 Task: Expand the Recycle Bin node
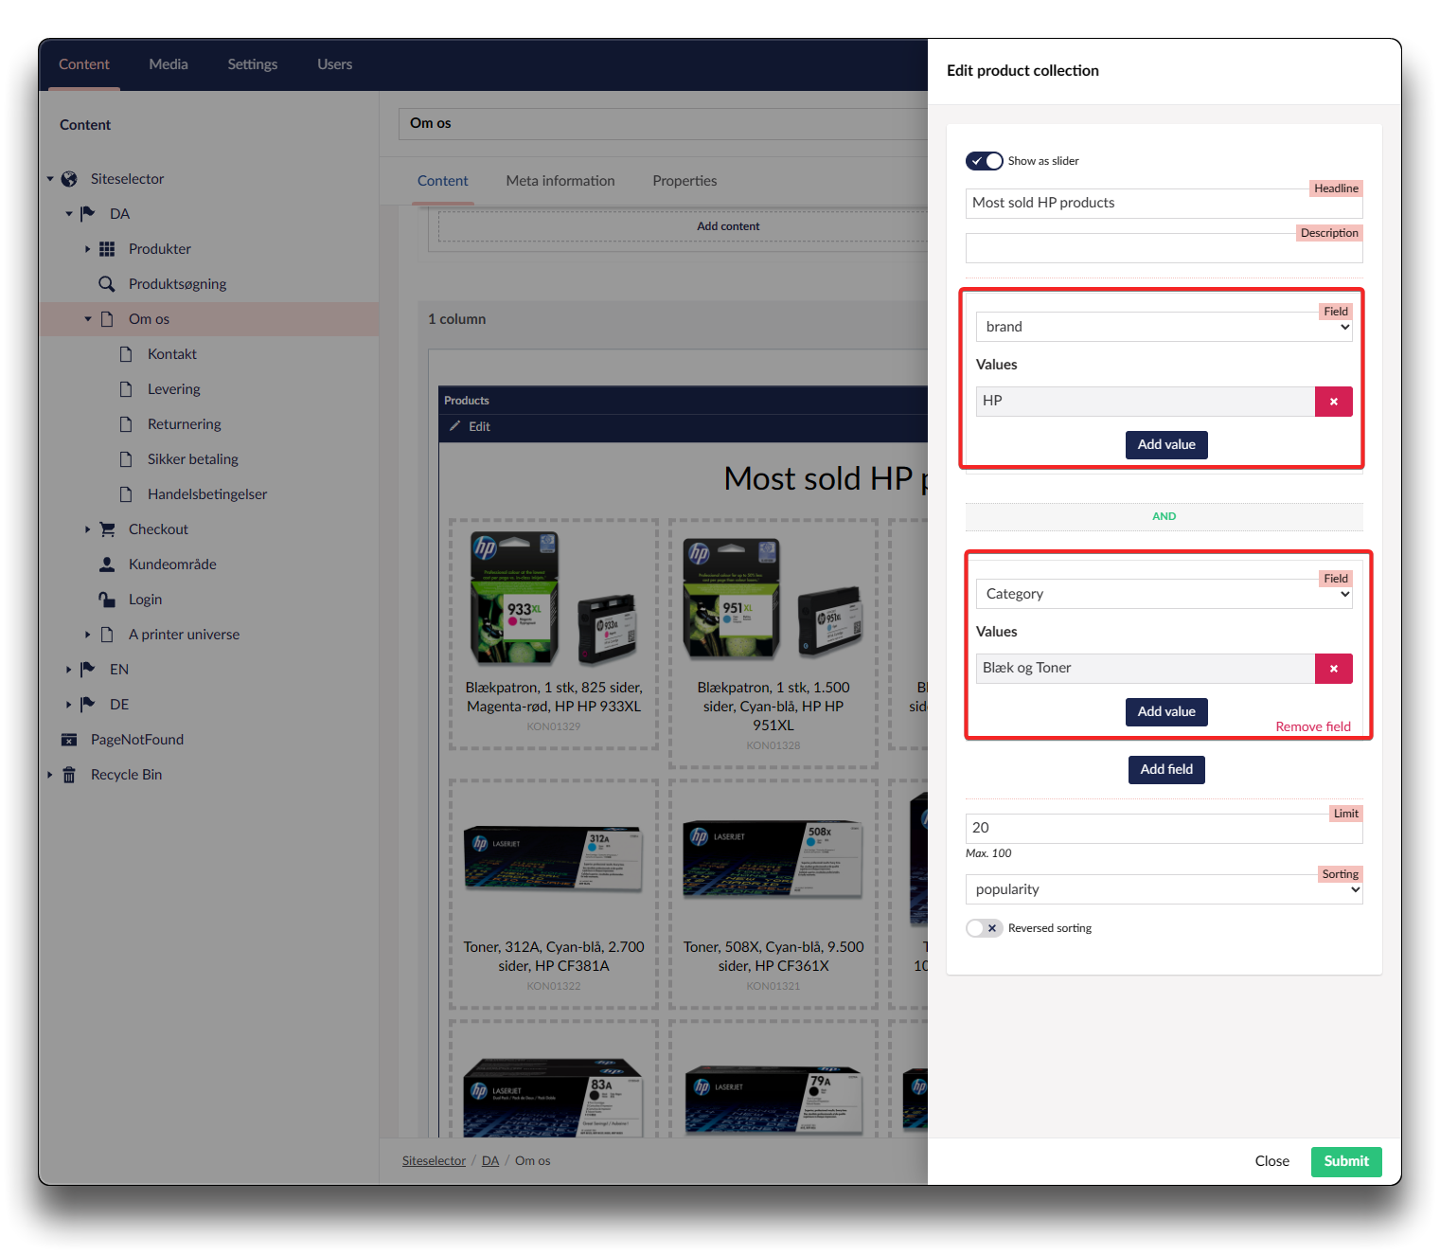click(x=49, y=775)
